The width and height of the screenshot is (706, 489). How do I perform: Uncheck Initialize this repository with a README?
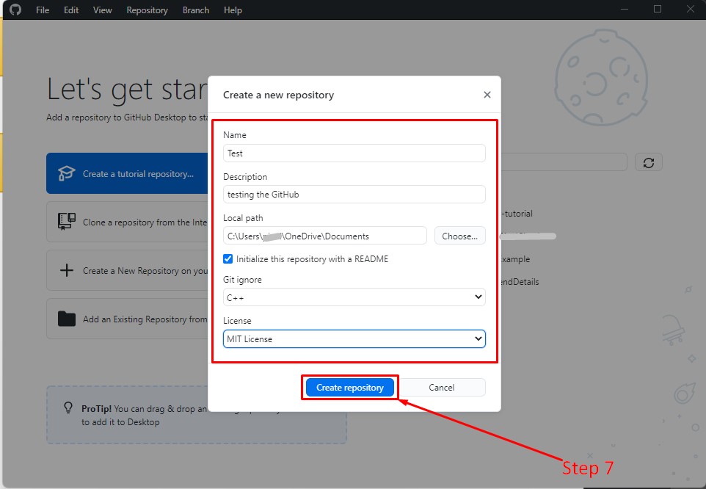tap(228, 259)
